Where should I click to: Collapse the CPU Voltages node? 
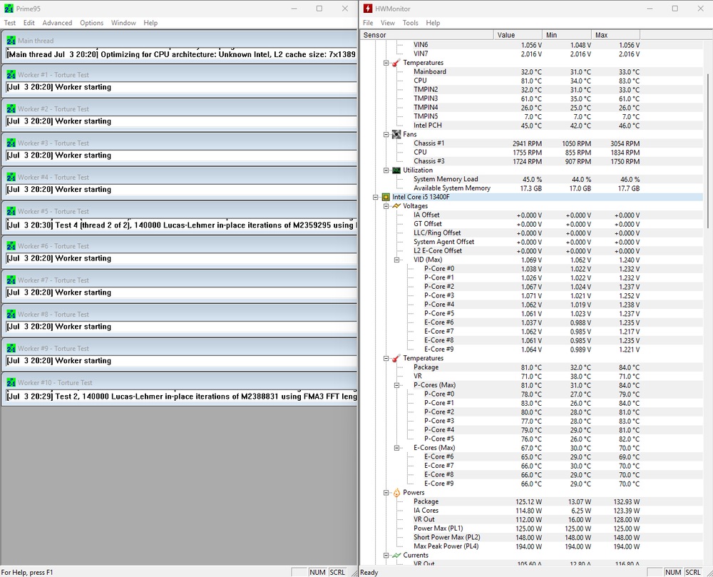tap(386, 206)
